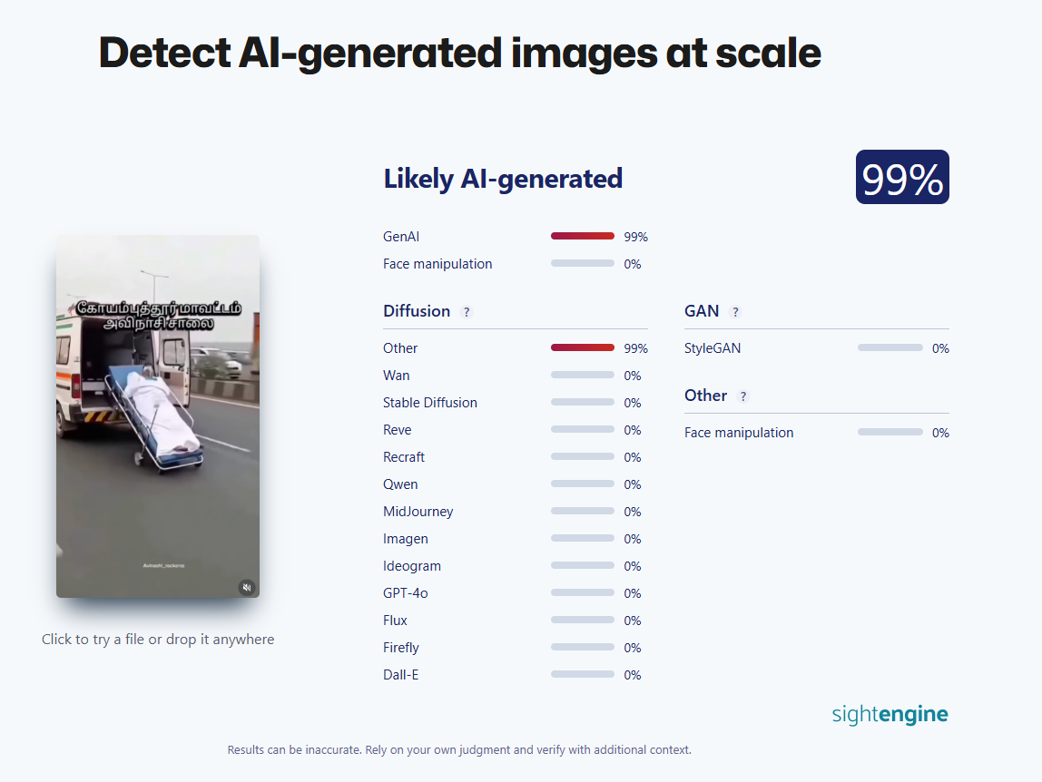Click the help icon beside the Diffusion heading
This screenshot has width=1042, height=782.
pyautogui.click(x=467, y=312)
